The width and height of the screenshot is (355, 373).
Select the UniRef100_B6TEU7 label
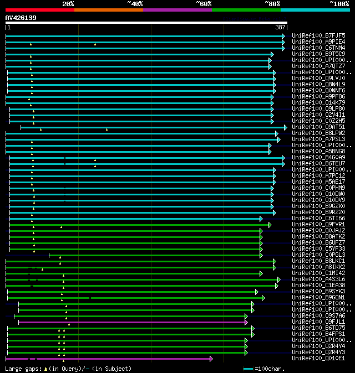coord(318,164)
